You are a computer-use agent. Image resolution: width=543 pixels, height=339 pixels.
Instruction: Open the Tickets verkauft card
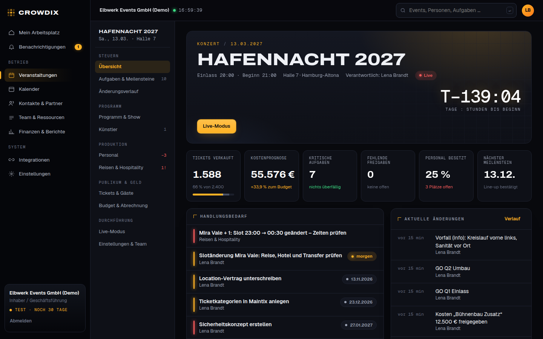(213, 176)
